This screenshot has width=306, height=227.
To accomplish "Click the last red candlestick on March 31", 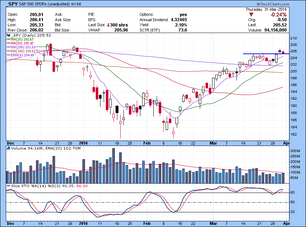I will (283, 52).
